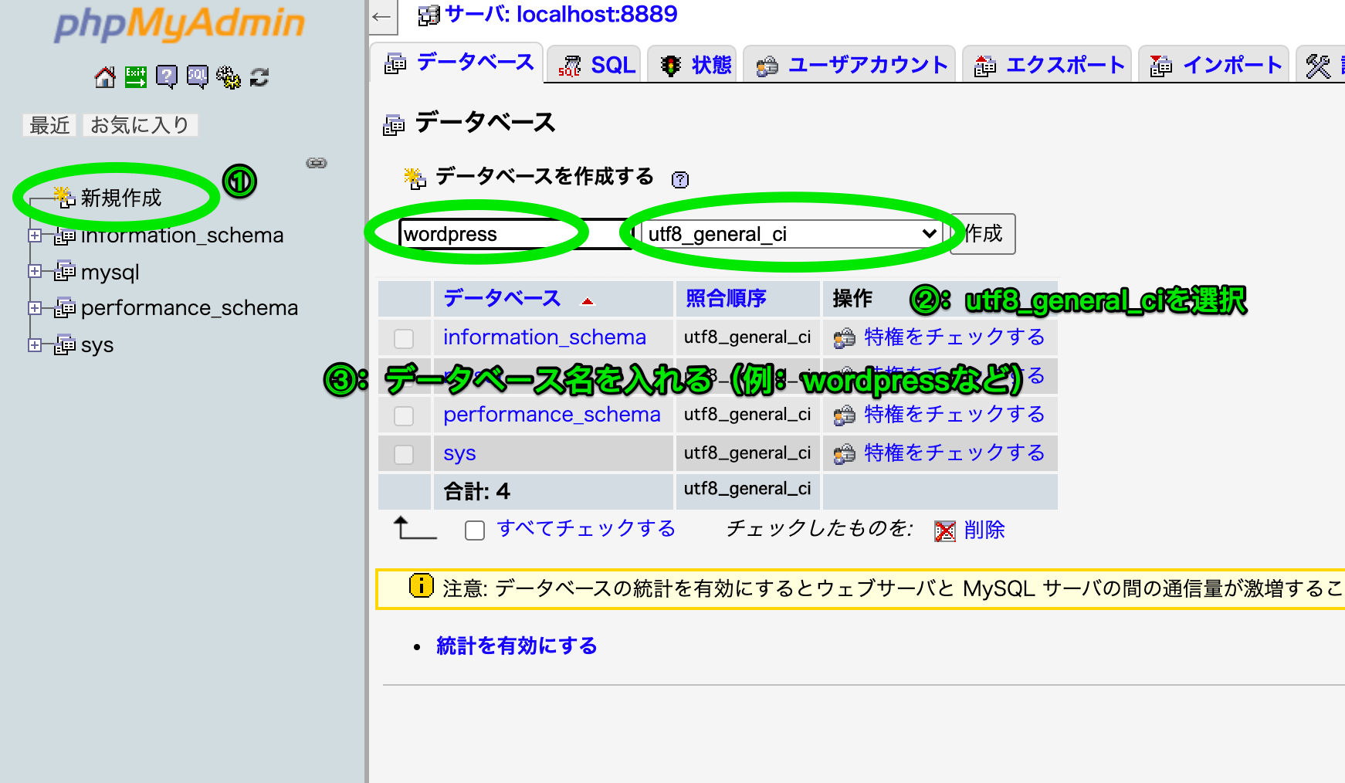
Task: Click the server icon beside localhost:8889
Action: (429, 15)
